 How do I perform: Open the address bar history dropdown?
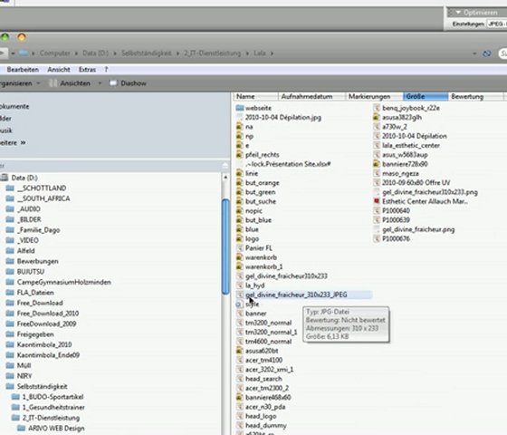(474, 53)
